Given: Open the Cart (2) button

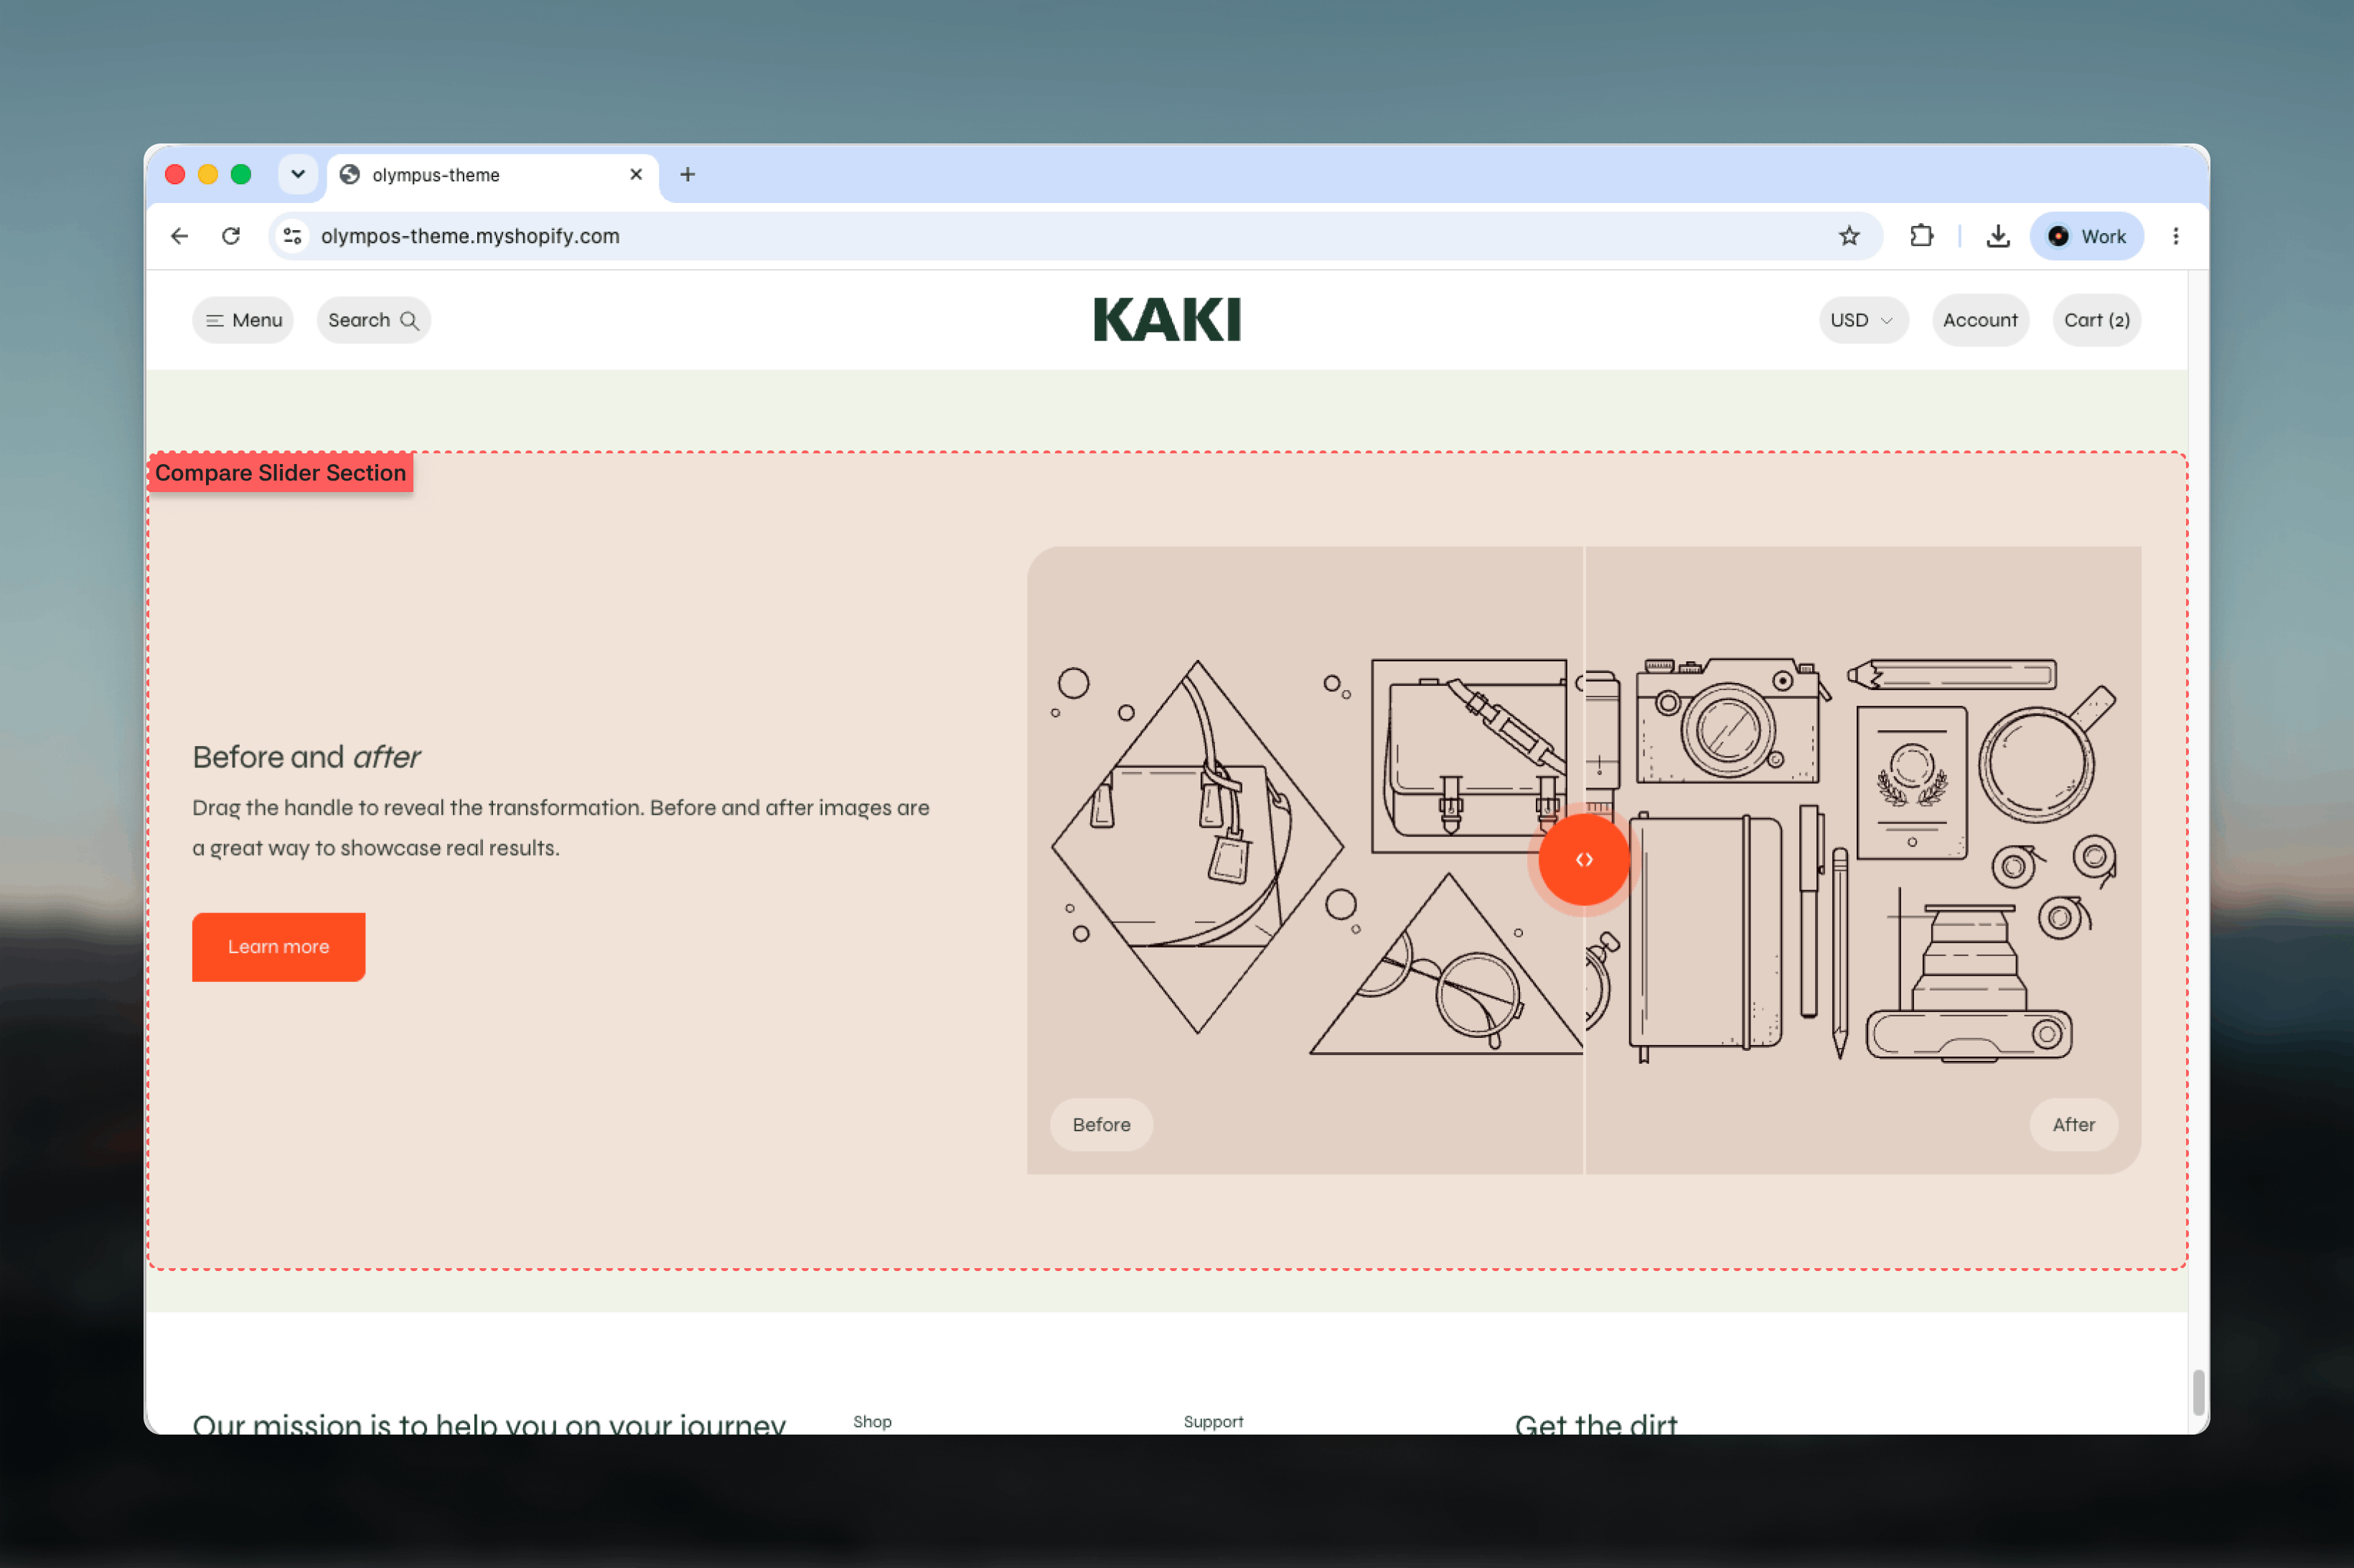Looking at the screenshot, I should 2097,320.
